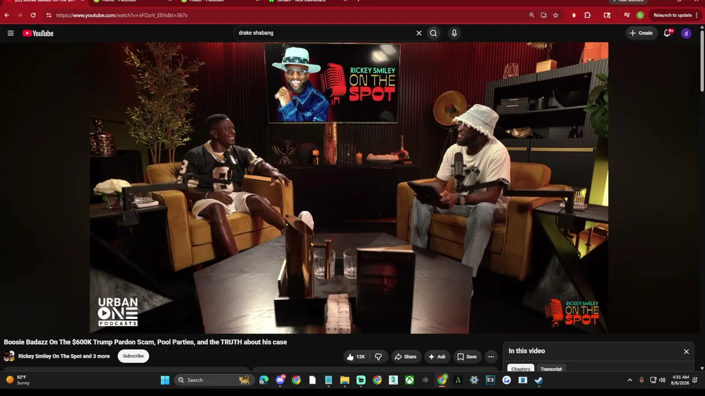The height and width of the screenshot is (396, 705).
Task: Open the account avatar menu
Action: [x=686, y=33]
